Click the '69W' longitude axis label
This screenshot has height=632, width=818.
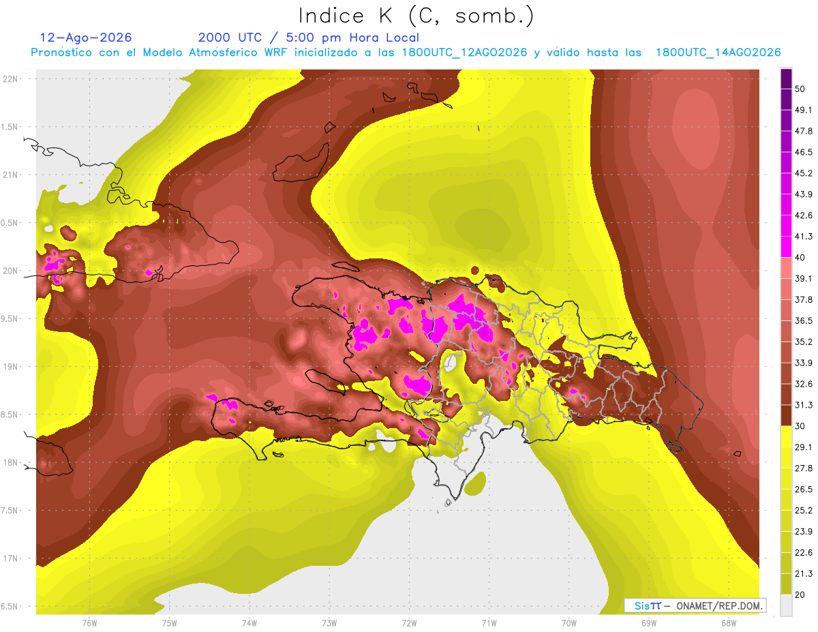point(649,623)
